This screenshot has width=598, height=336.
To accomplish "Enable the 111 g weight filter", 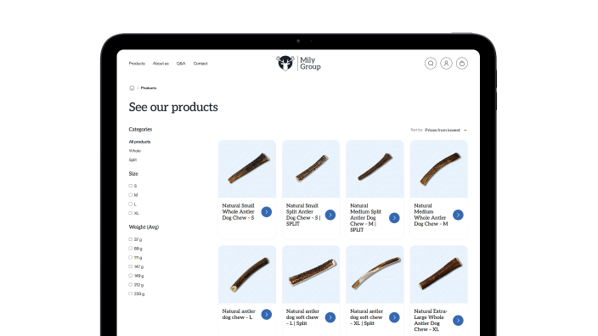I will 131,258.
